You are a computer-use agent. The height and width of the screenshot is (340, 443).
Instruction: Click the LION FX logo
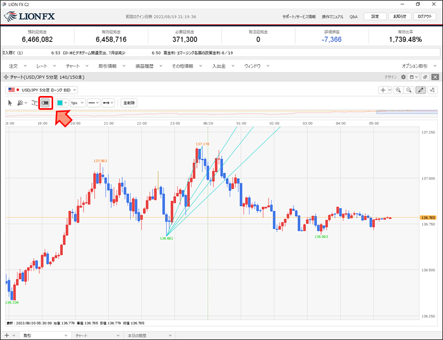pos(30,16)
